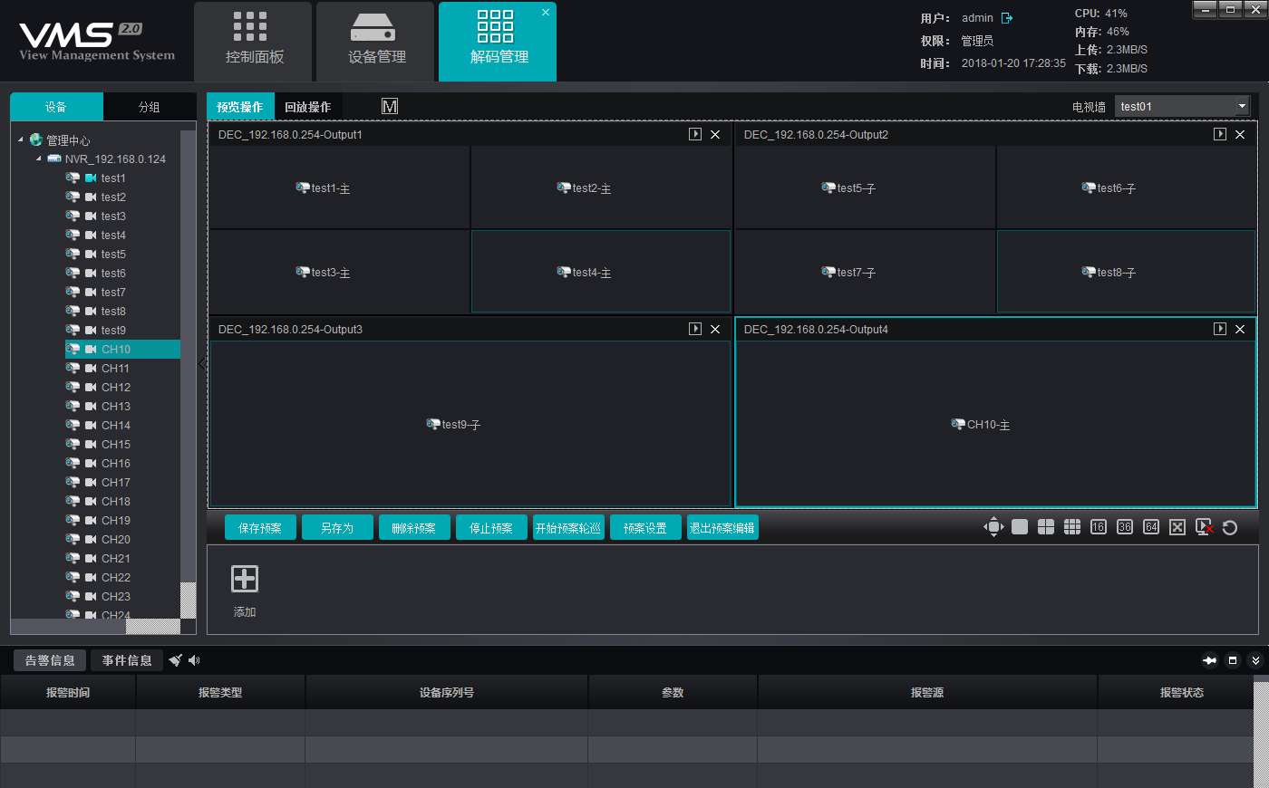Collapse the NVR_192.168.0.124 node

point(39,159)
